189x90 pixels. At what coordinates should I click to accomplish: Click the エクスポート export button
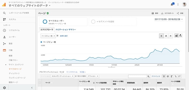coord(167,13)
